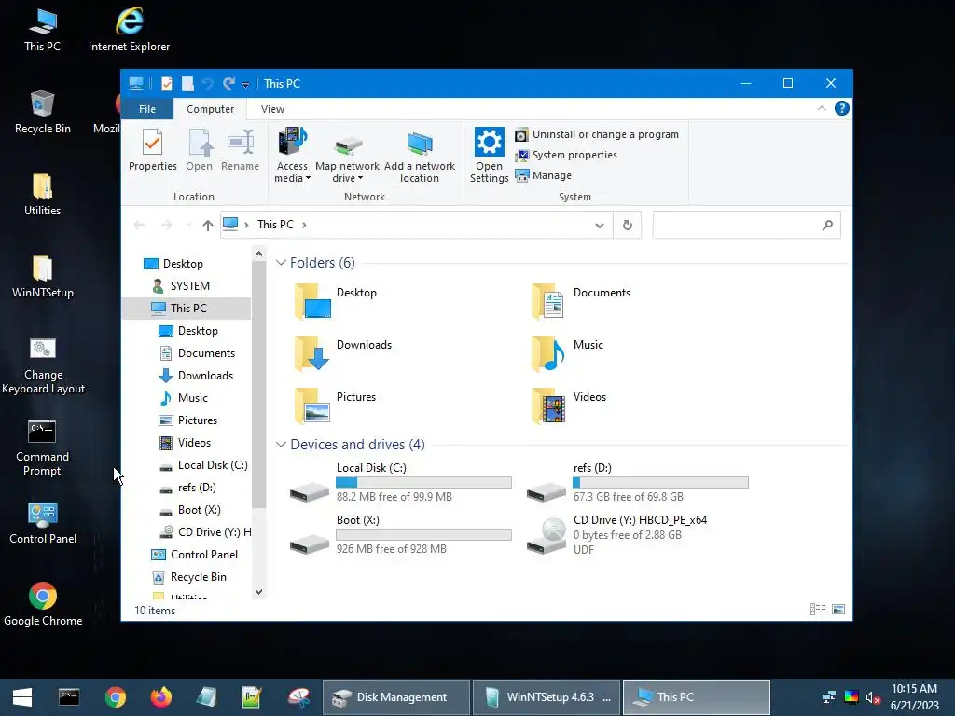This screenshot has width=955, height=716.
Task: Select the Documents folder in main pane
Action: tap(580, 301)
